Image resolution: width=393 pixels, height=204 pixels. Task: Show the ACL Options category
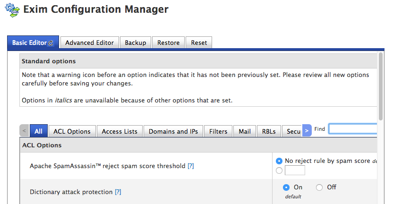click(72, 131)
